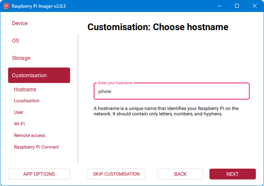Open the Wi-Fi customisation page
Image resolution: width=264 pixels, height=186 pixels.
(x=19, y=124)
